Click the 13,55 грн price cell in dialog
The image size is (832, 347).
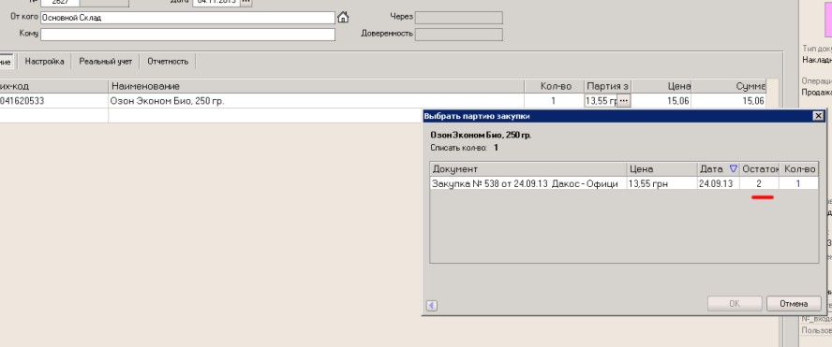click(661, 184)
